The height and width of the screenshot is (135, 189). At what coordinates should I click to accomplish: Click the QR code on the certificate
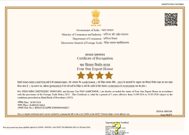[171, 19]
